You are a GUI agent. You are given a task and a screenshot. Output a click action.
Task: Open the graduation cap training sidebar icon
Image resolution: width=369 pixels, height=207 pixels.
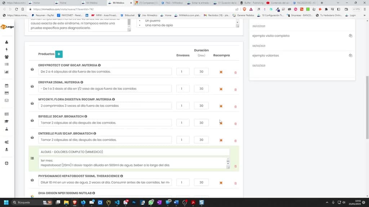6,121
